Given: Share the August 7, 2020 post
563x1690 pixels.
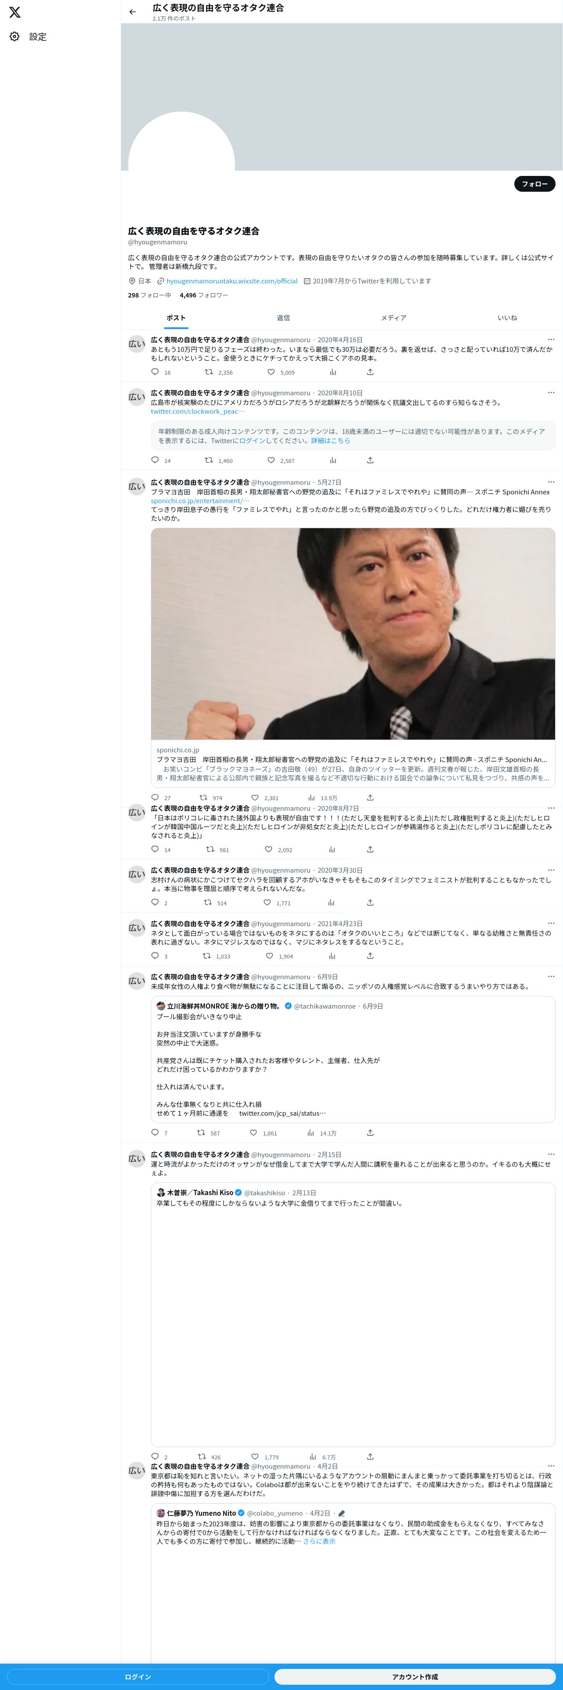Looking at the screenshot, I should point(371,849).
